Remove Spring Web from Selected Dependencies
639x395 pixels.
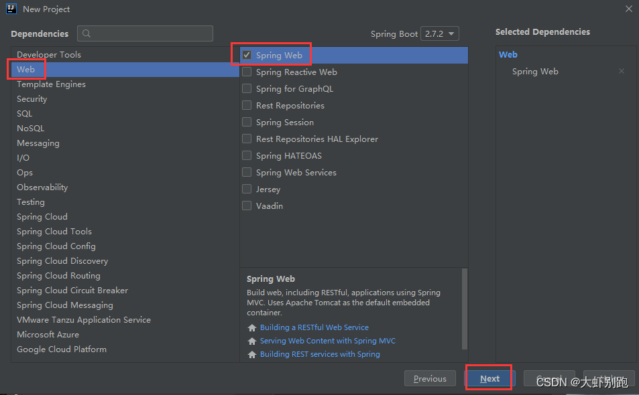[622, 72]
